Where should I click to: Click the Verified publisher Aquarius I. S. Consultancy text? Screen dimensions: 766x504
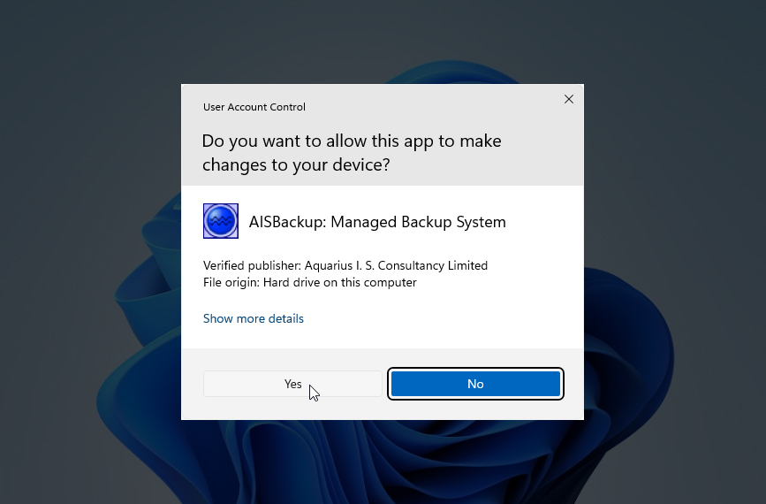click(345, 265)
